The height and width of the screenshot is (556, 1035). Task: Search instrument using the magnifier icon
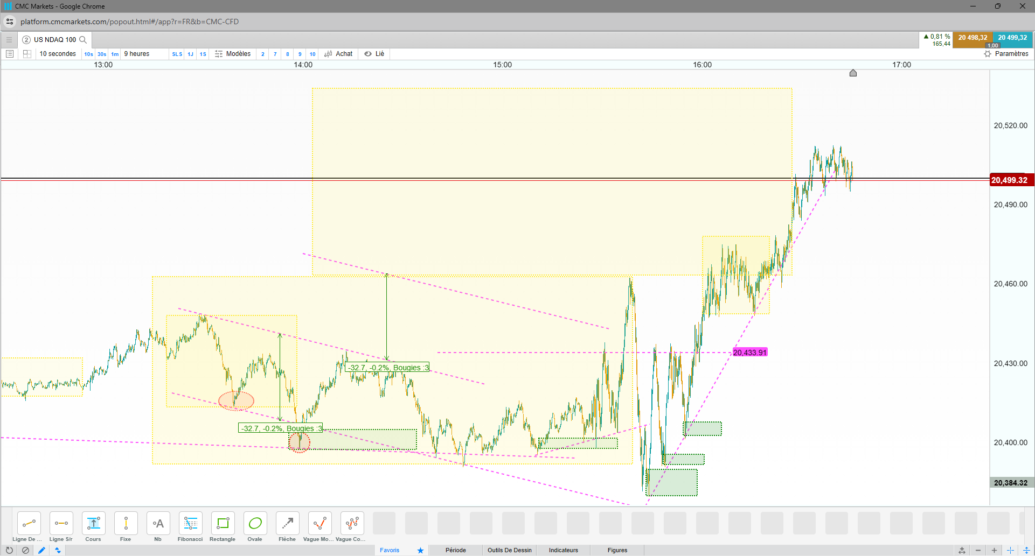click(x=83, y=40)
